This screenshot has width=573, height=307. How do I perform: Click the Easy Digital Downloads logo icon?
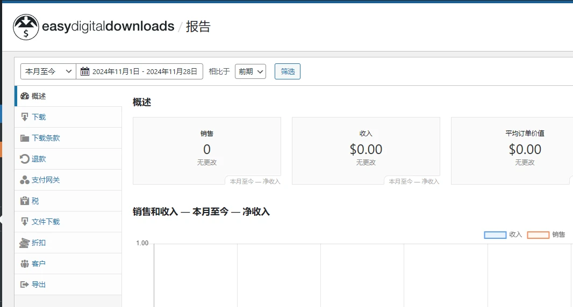click(x=26, y=27)
